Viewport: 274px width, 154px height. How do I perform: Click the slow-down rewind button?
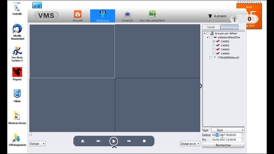tap(98, 141)
